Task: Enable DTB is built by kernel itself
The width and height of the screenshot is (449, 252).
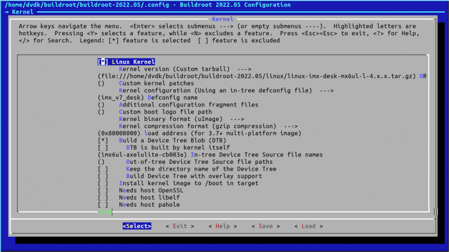Action: [x=103, y=147]
